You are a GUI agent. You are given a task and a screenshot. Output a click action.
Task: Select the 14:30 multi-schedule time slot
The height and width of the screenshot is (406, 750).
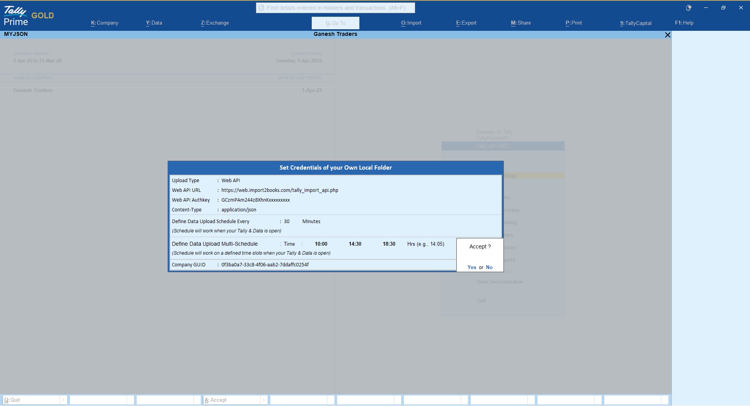point(355,244)
